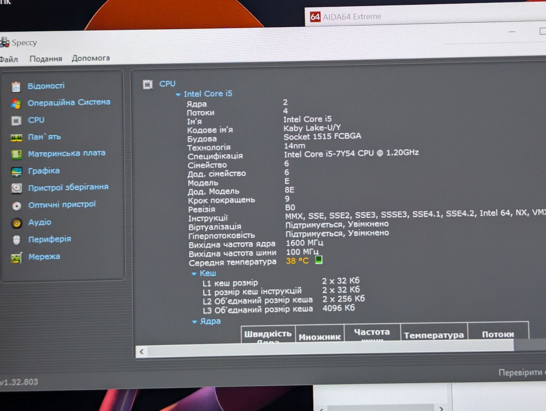
Task: Open the Графіка monitor icon
Action: coord(17,172)
